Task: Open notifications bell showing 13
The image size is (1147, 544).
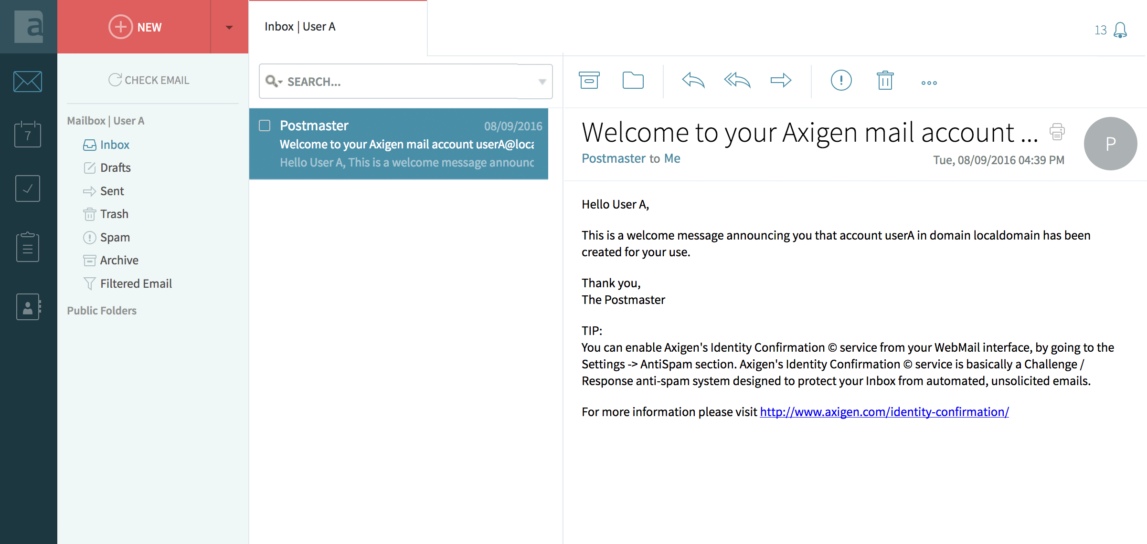Action: point(1119,30)
